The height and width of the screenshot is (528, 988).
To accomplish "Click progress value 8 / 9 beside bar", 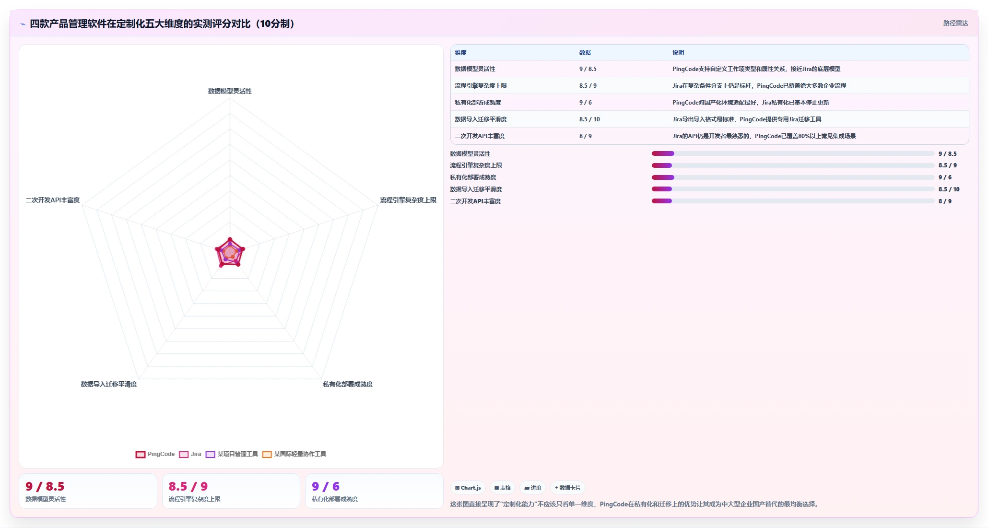I will (x=945, y=201).
